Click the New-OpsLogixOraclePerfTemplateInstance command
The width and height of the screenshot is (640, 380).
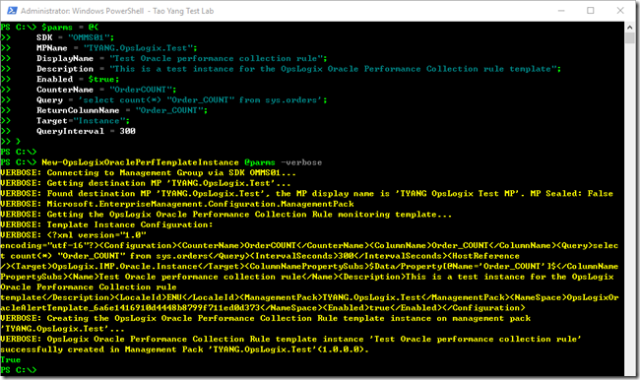point(140,162)
